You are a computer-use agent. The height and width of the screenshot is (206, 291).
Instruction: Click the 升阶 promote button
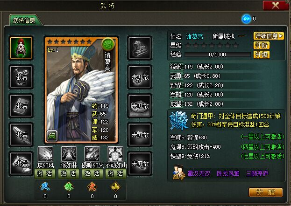pos(261,45)
